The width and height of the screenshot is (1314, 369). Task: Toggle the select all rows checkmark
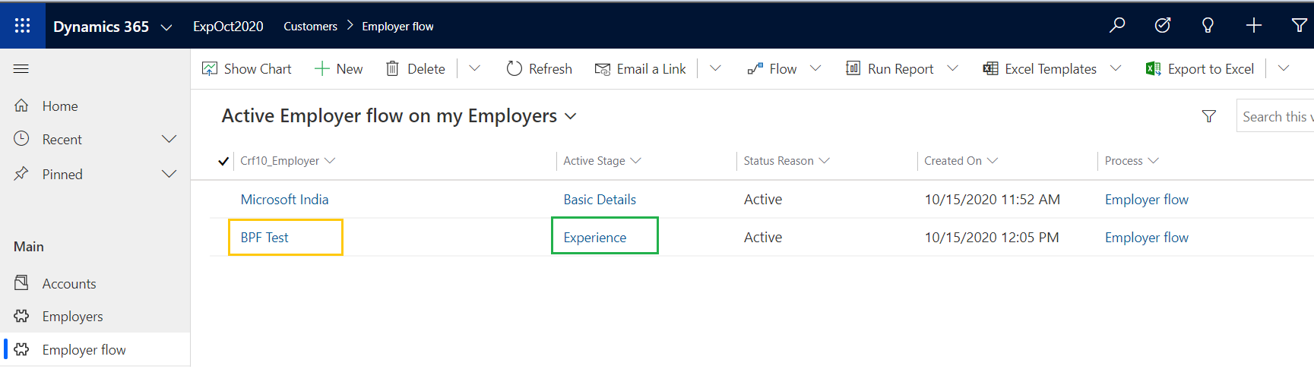223,161
